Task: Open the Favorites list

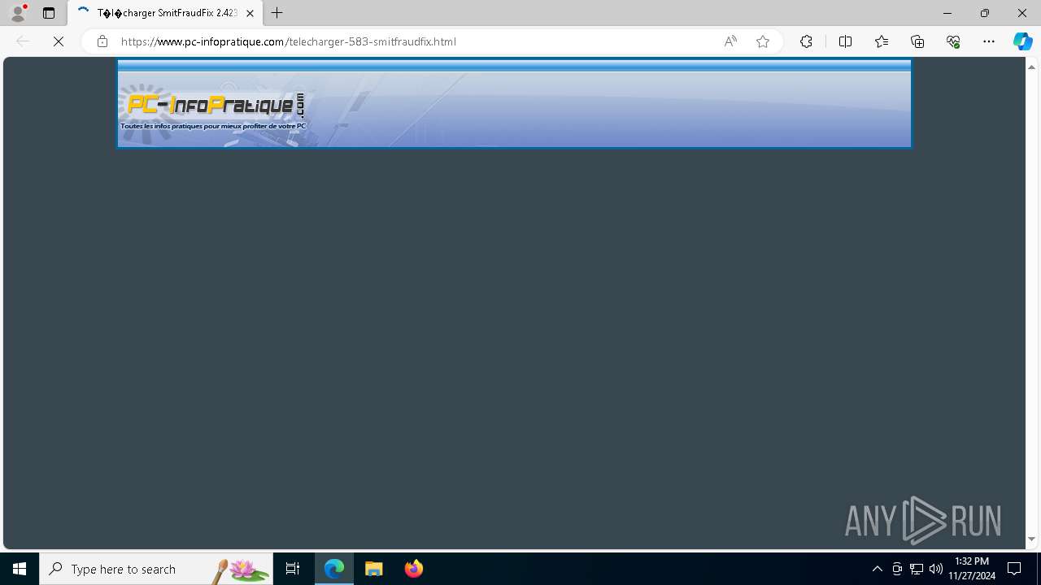Action: (x=882, y=41)
